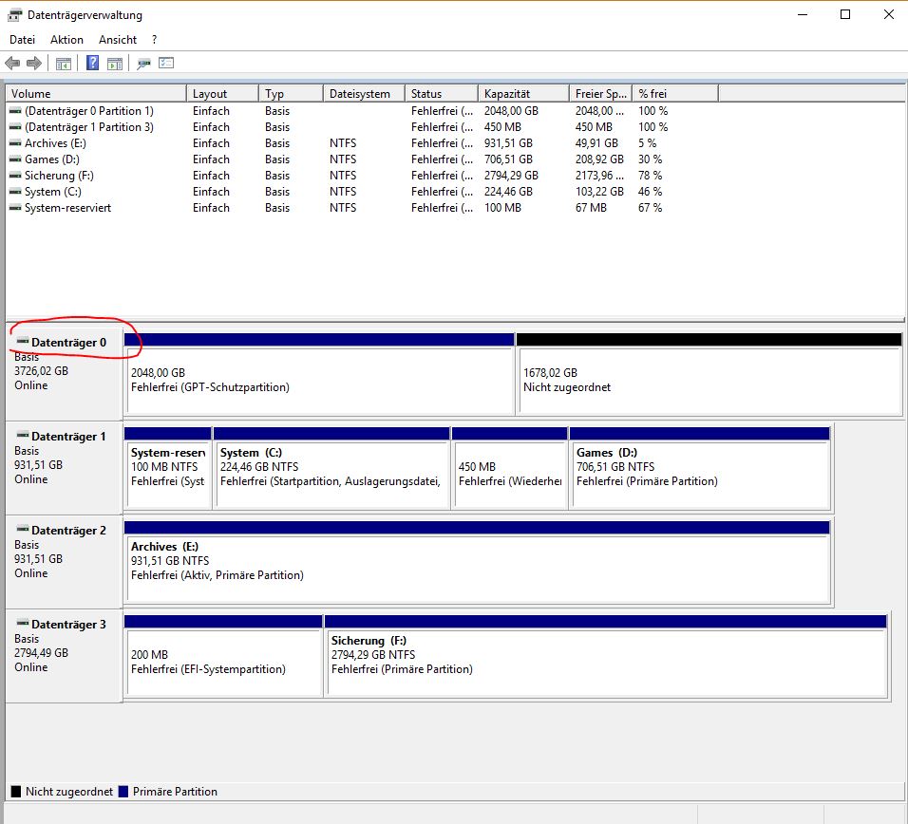
Task: Sort by the Status column header
Action: coord(442,93)
